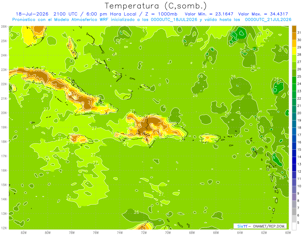The width and height of the screenshot is (306, 236).
Task: Click the 24 label on the color scale
Action: pyautogui.click(x=299, y=84)
